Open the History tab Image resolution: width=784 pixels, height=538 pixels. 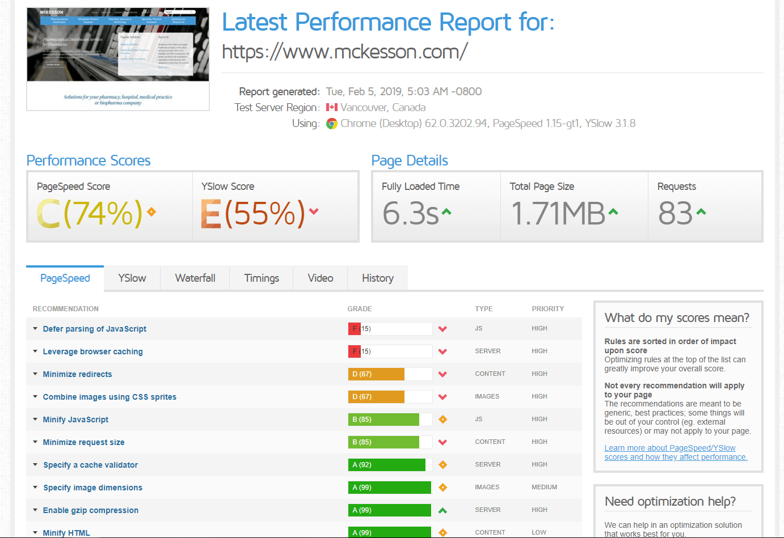click(378, 278)
